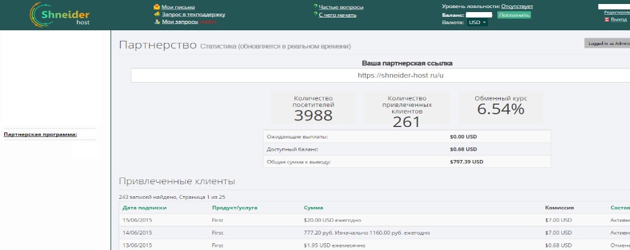Click the $0.00 USD pending payouts value

coord(464,136)
